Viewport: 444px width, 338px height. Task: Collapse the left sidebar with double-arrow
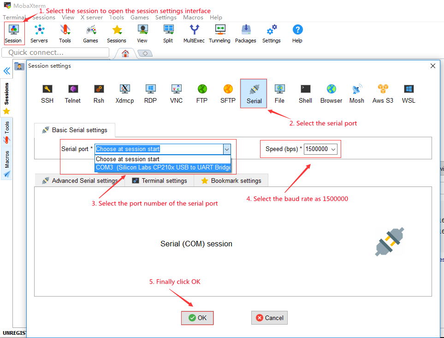click(6, 71)
